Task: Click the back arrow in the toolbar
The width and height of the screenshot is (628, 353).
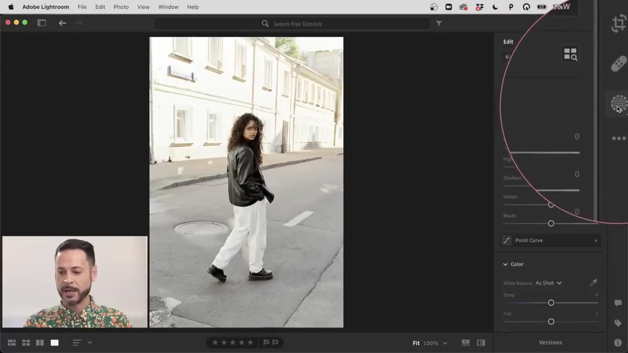Action: (x=62, y=23)
